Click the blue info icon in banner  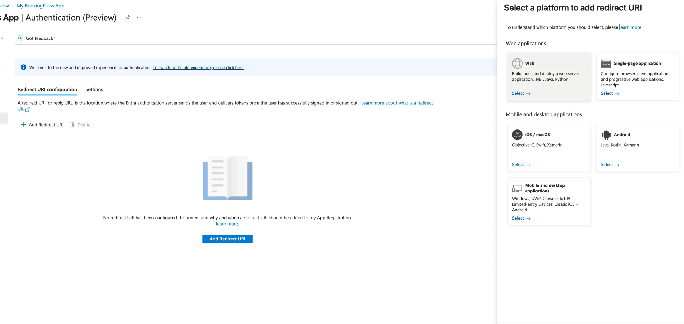click(x=24, y=67)
